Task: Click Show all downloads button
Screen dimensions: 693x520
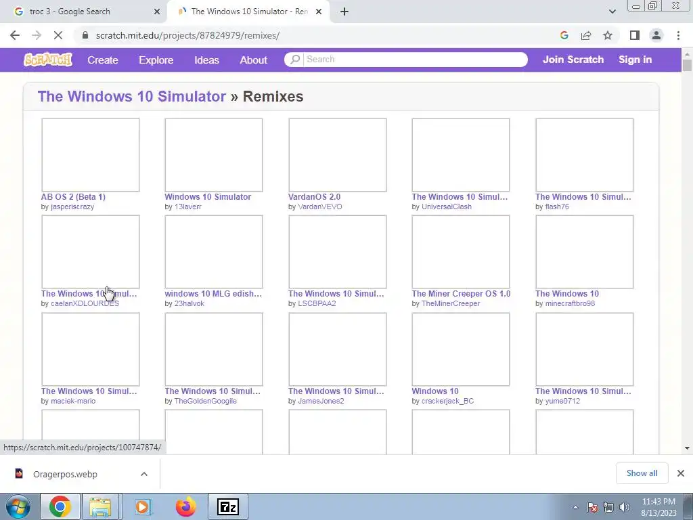Action: pyautogui.click(x=642, y=473)
